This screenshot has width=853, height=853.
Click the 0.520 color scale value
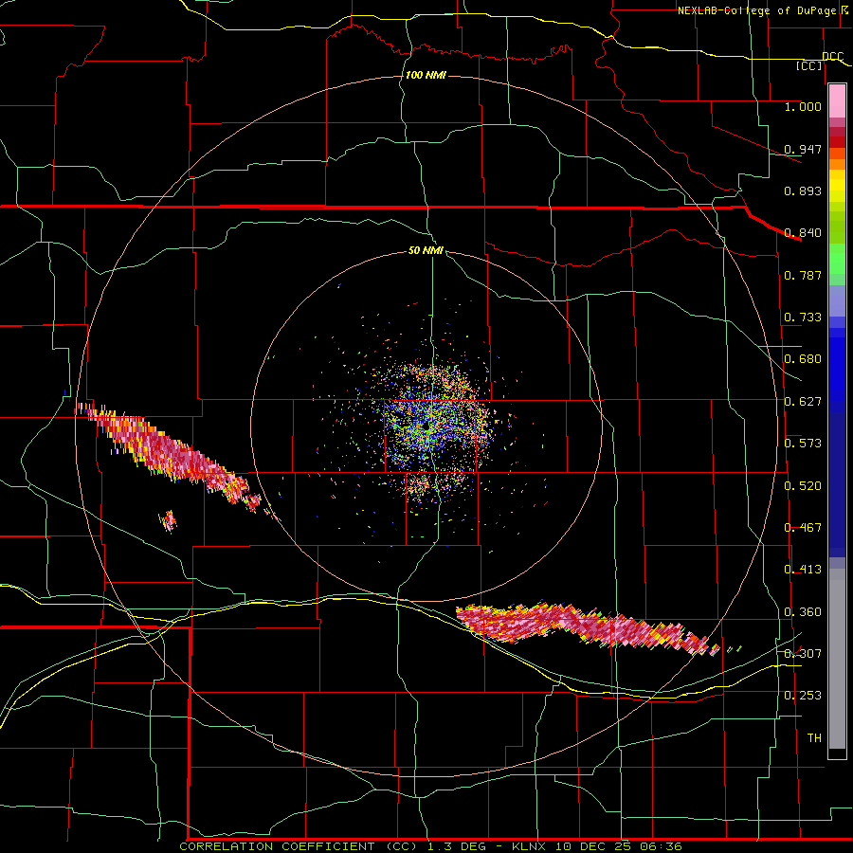click(803, 485)
